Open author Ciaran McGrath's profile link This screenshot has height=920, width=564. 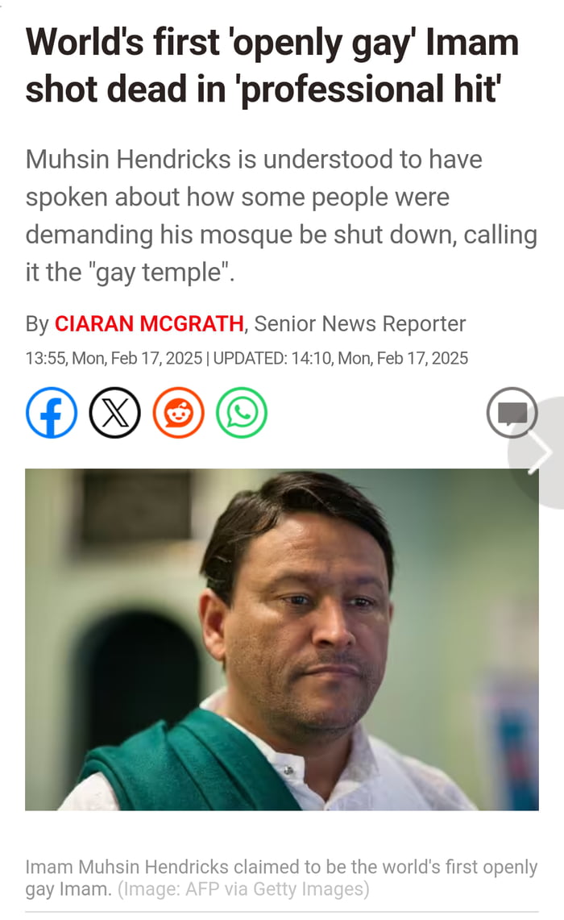149,324
